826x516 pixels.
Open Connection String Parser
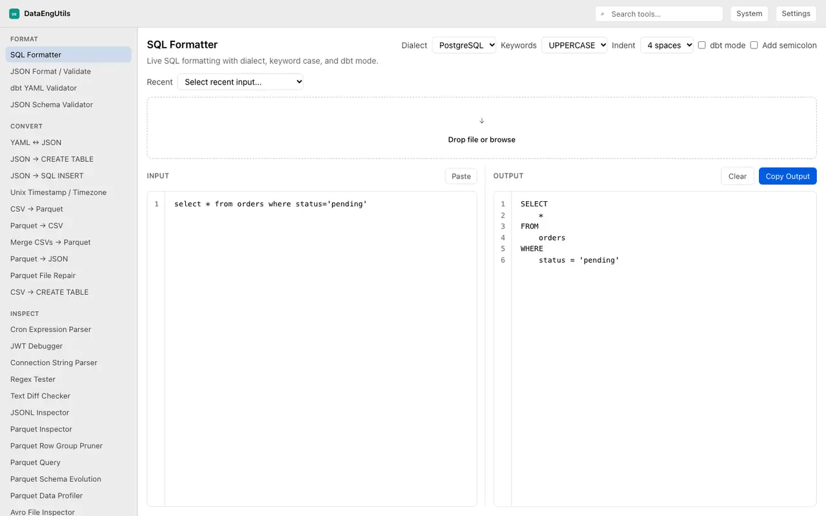click(68, 363)
